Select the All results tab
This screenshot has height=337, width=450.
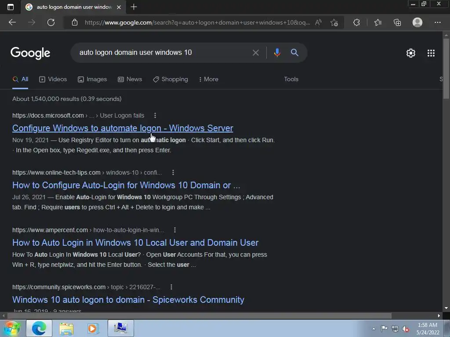tap(20, 79)
